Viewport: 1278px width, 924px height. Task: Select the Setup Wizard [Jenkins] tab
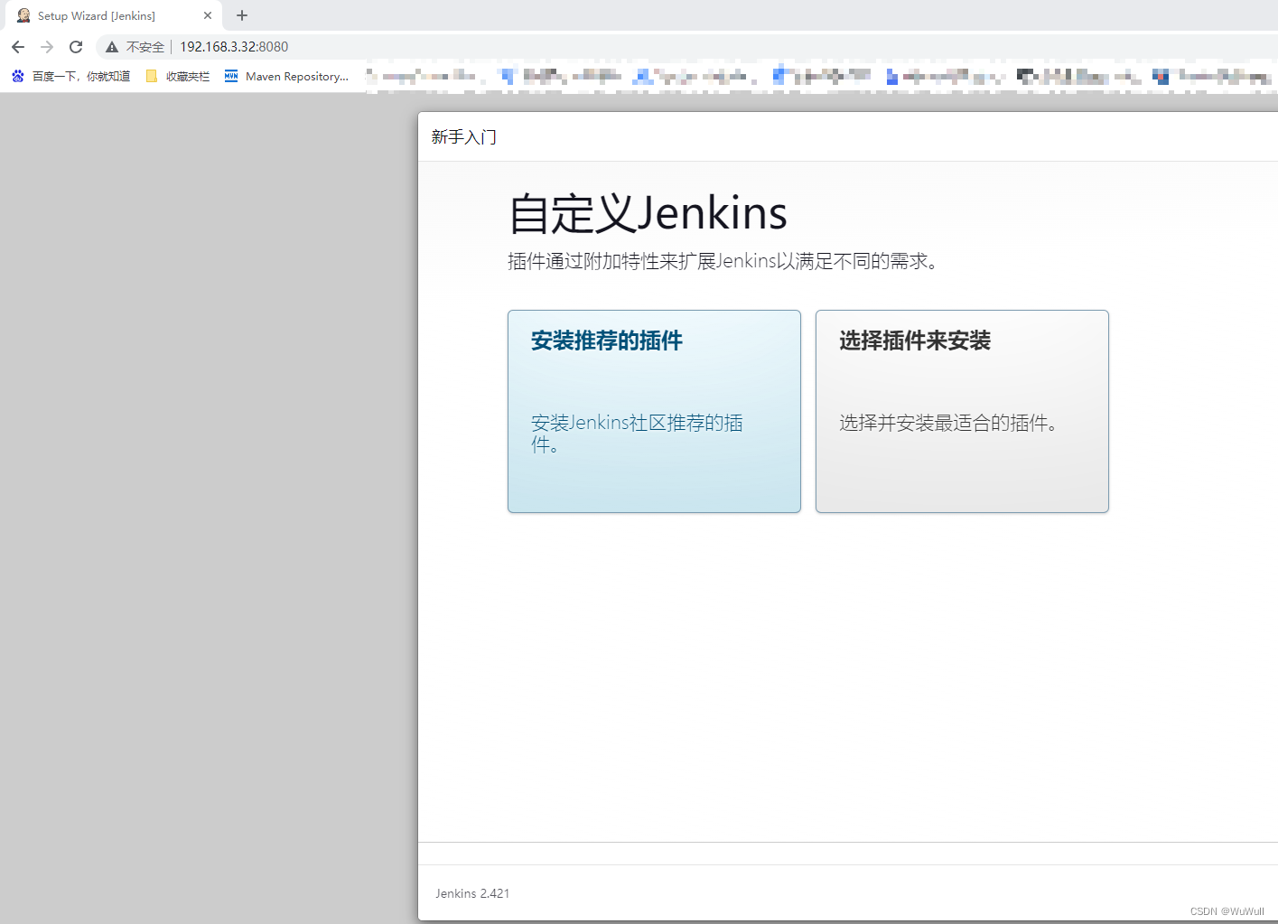pyautogui.click(x=113, y=15)
